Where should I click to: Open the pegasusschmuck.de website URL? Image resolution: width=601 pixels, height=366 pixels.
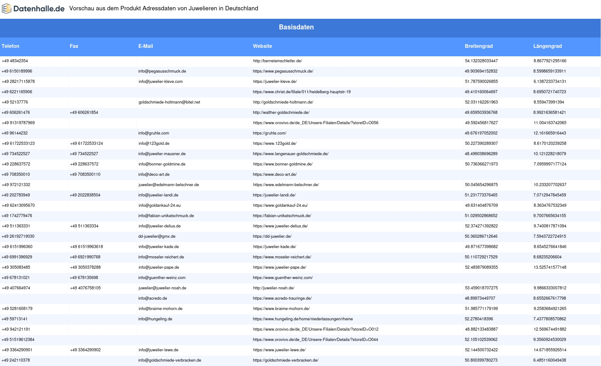(283, 71)
